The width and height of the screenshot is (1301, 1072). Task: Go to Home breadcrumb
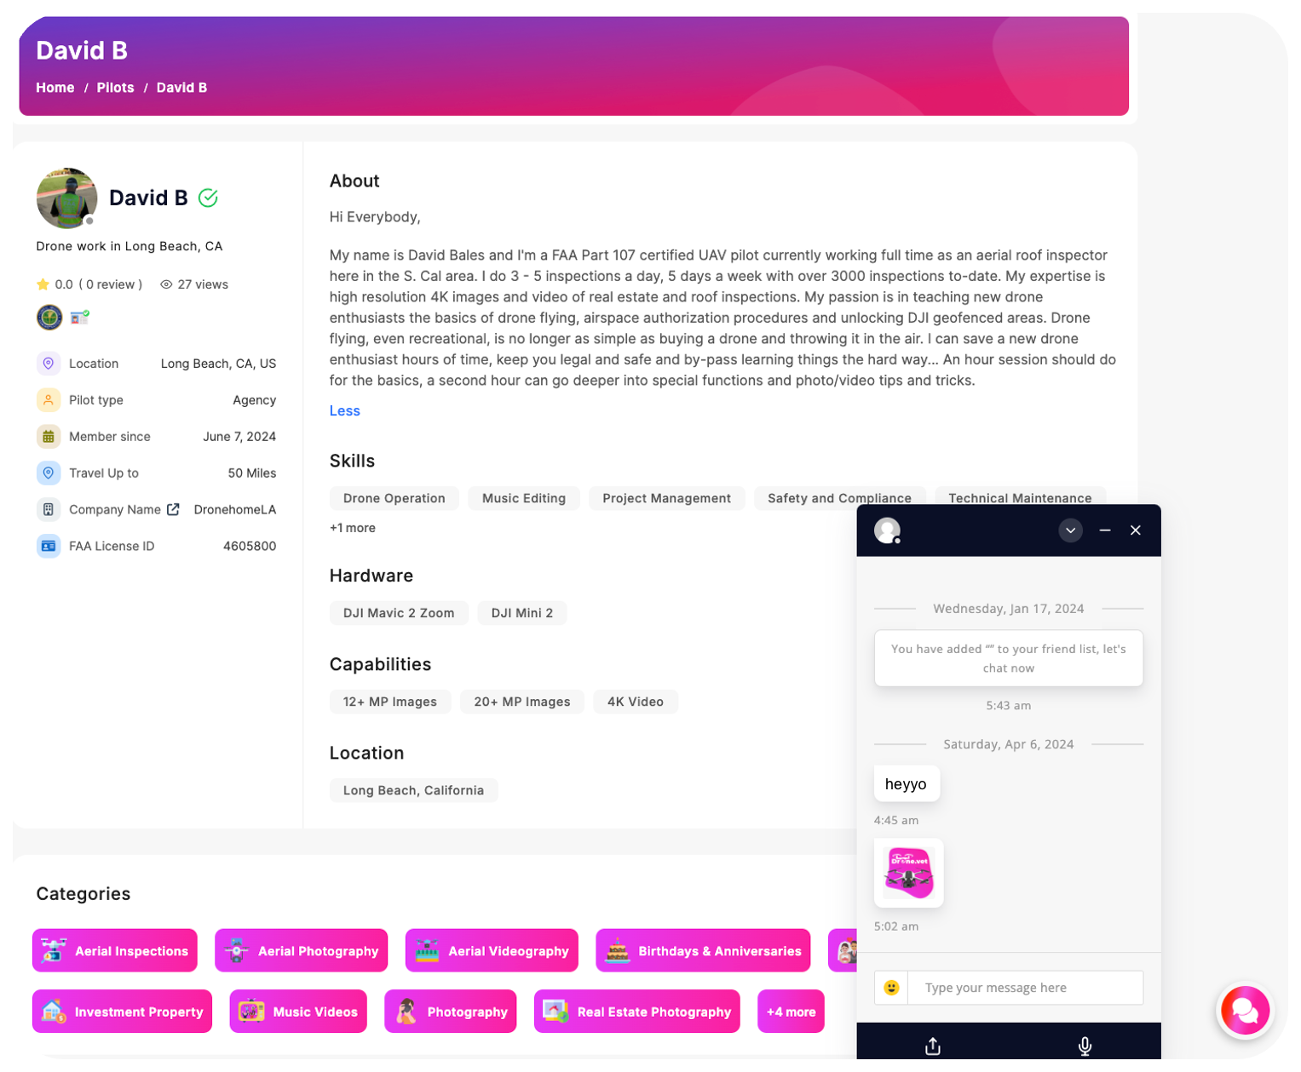point(55,88)
